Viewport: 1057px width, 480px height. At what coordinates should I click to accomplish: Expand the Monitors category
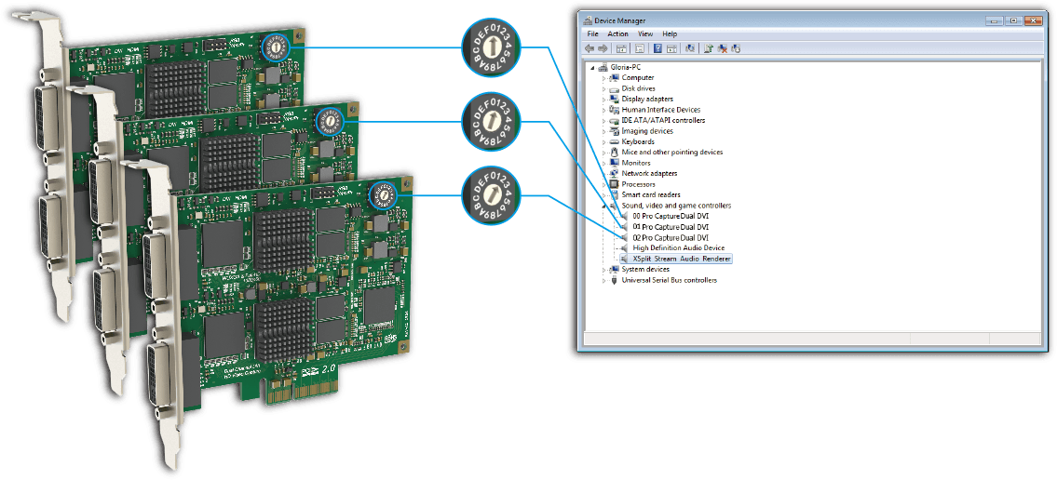(x=604, y=163)
